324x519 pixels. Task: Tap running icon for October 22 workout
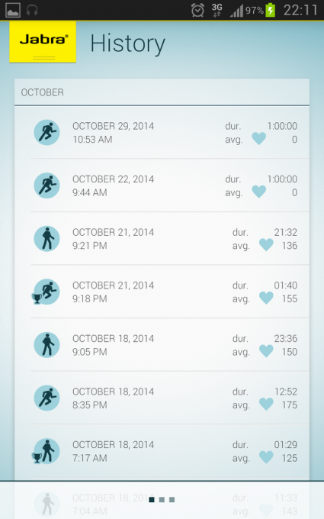click(47, 185)
